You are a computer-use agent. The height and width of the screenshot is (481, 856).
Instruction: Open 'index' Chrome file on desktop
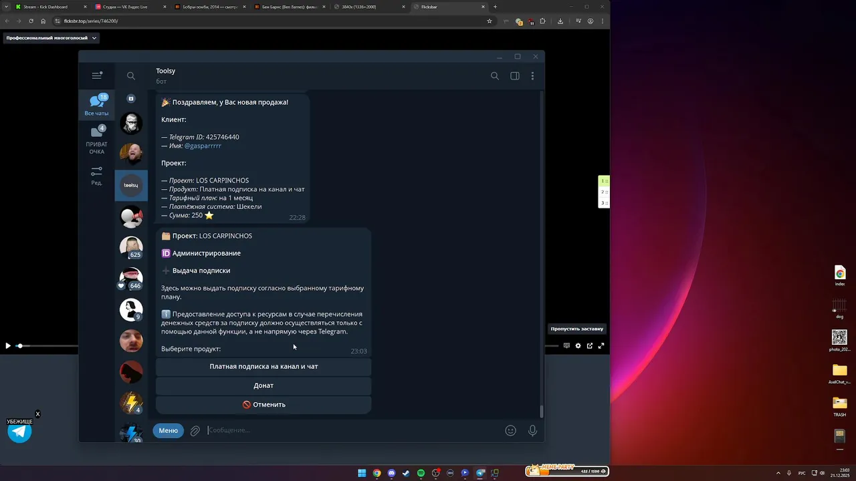840,275
